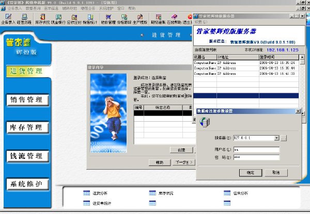Open 设置 menu in server window
The width and height of the screenshot is (310, 214).
tap(201, 22)
